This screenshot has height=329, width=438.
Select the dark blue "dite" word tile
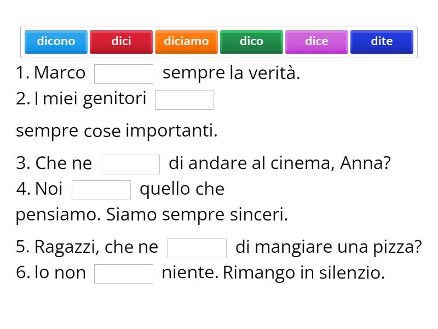pyautogui.click(x=382, y=41)
